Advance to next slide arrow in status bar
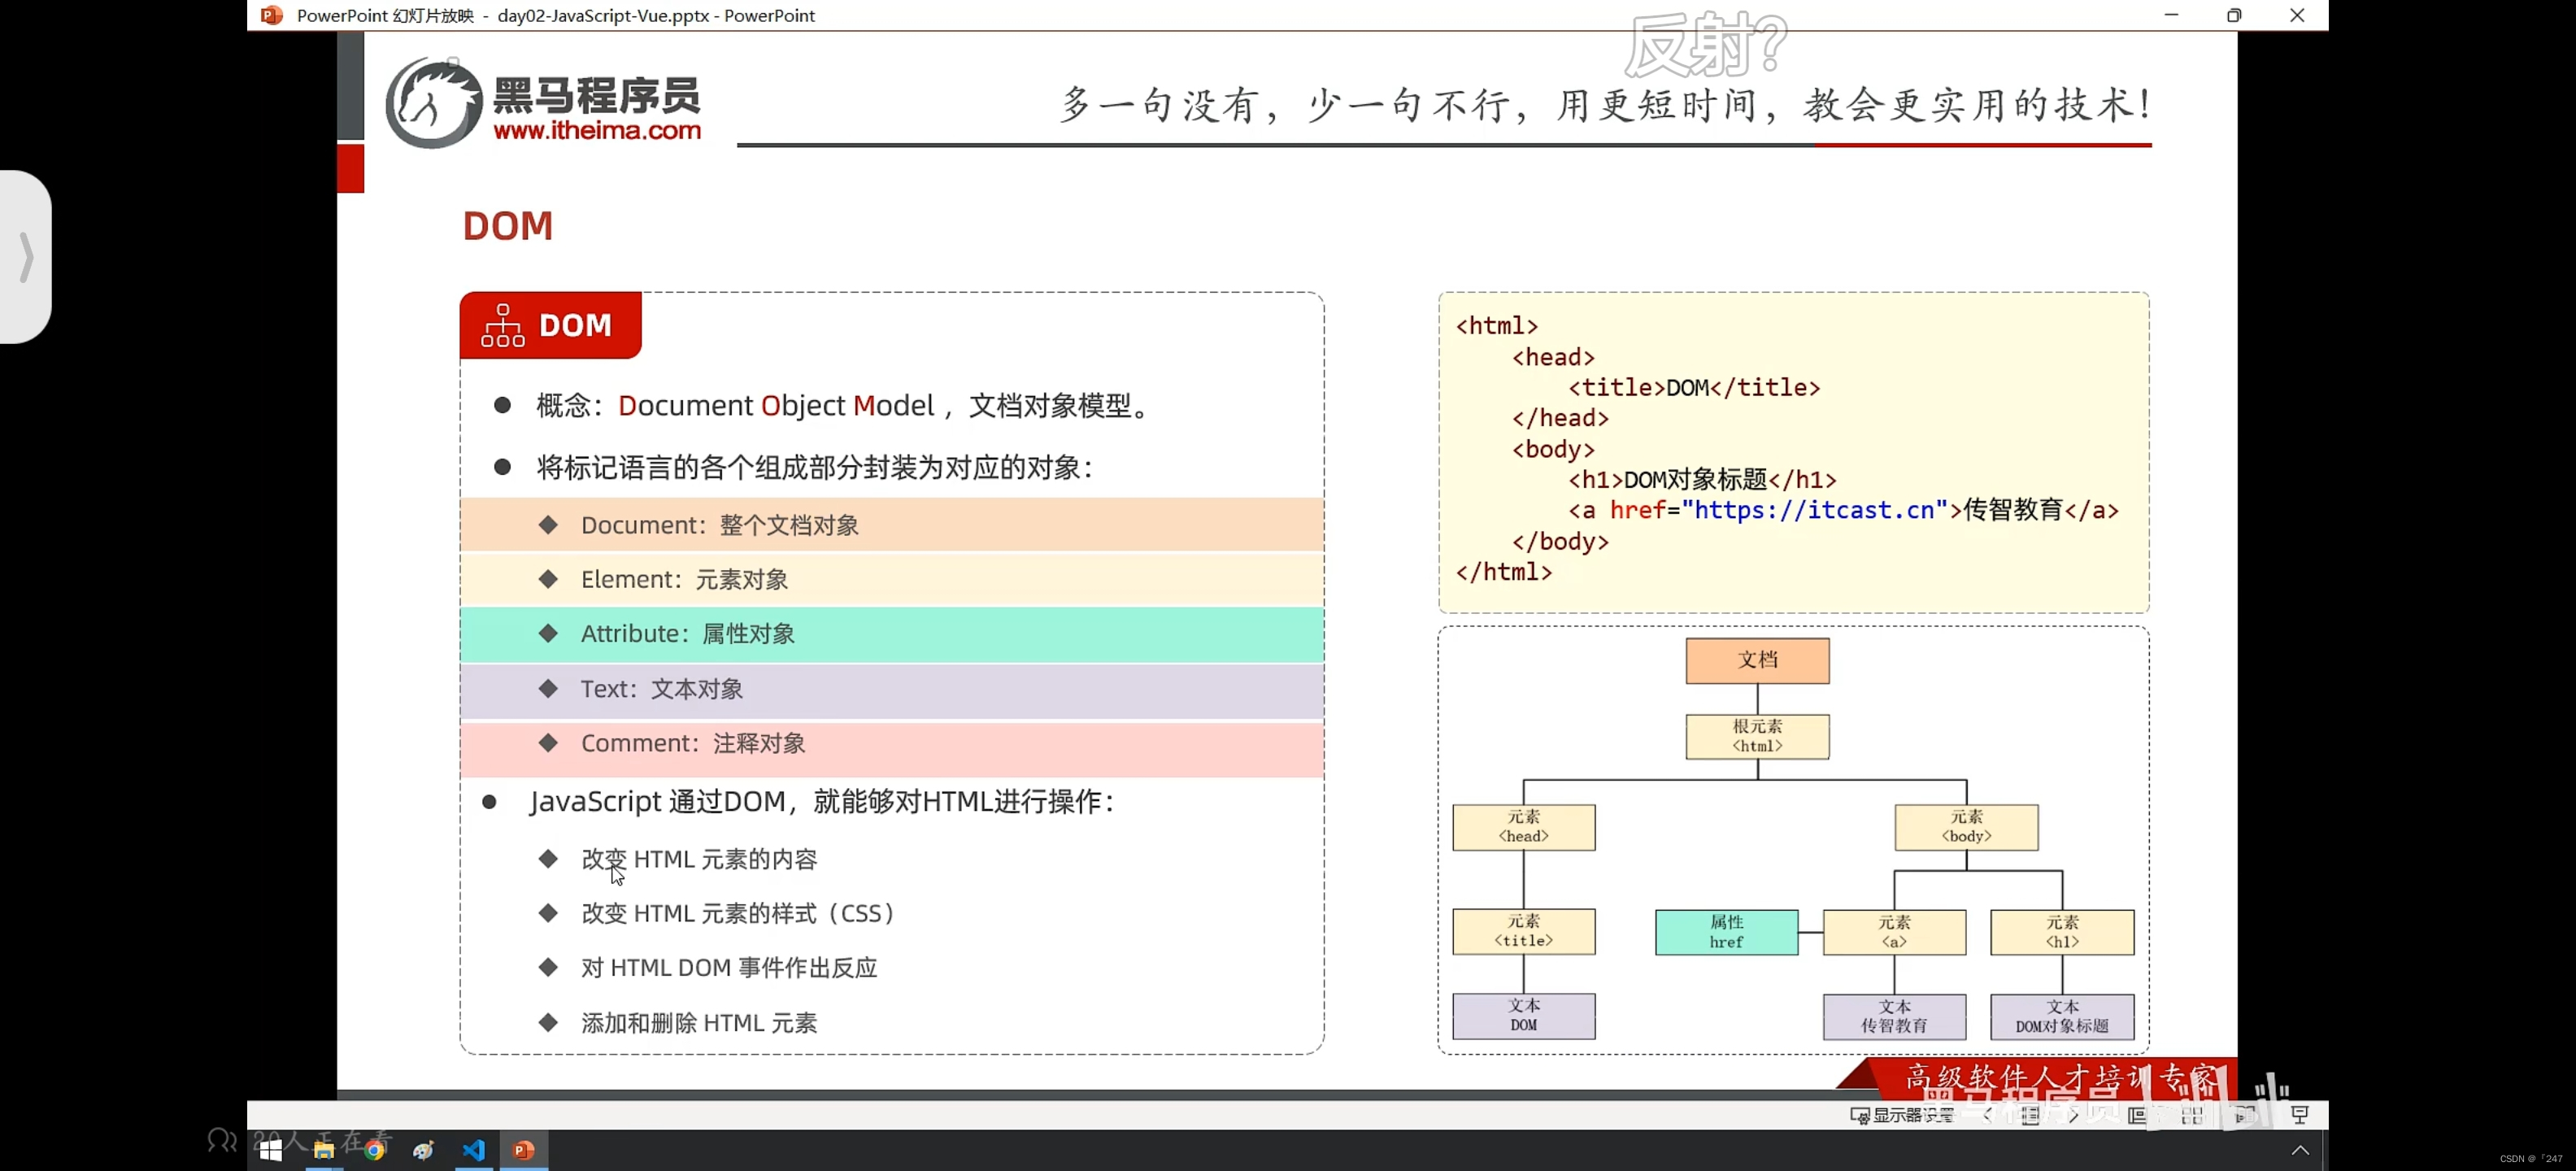Viewport: 2576px width, 1171px height. pyautogui.click(x=2073, y=1115)
